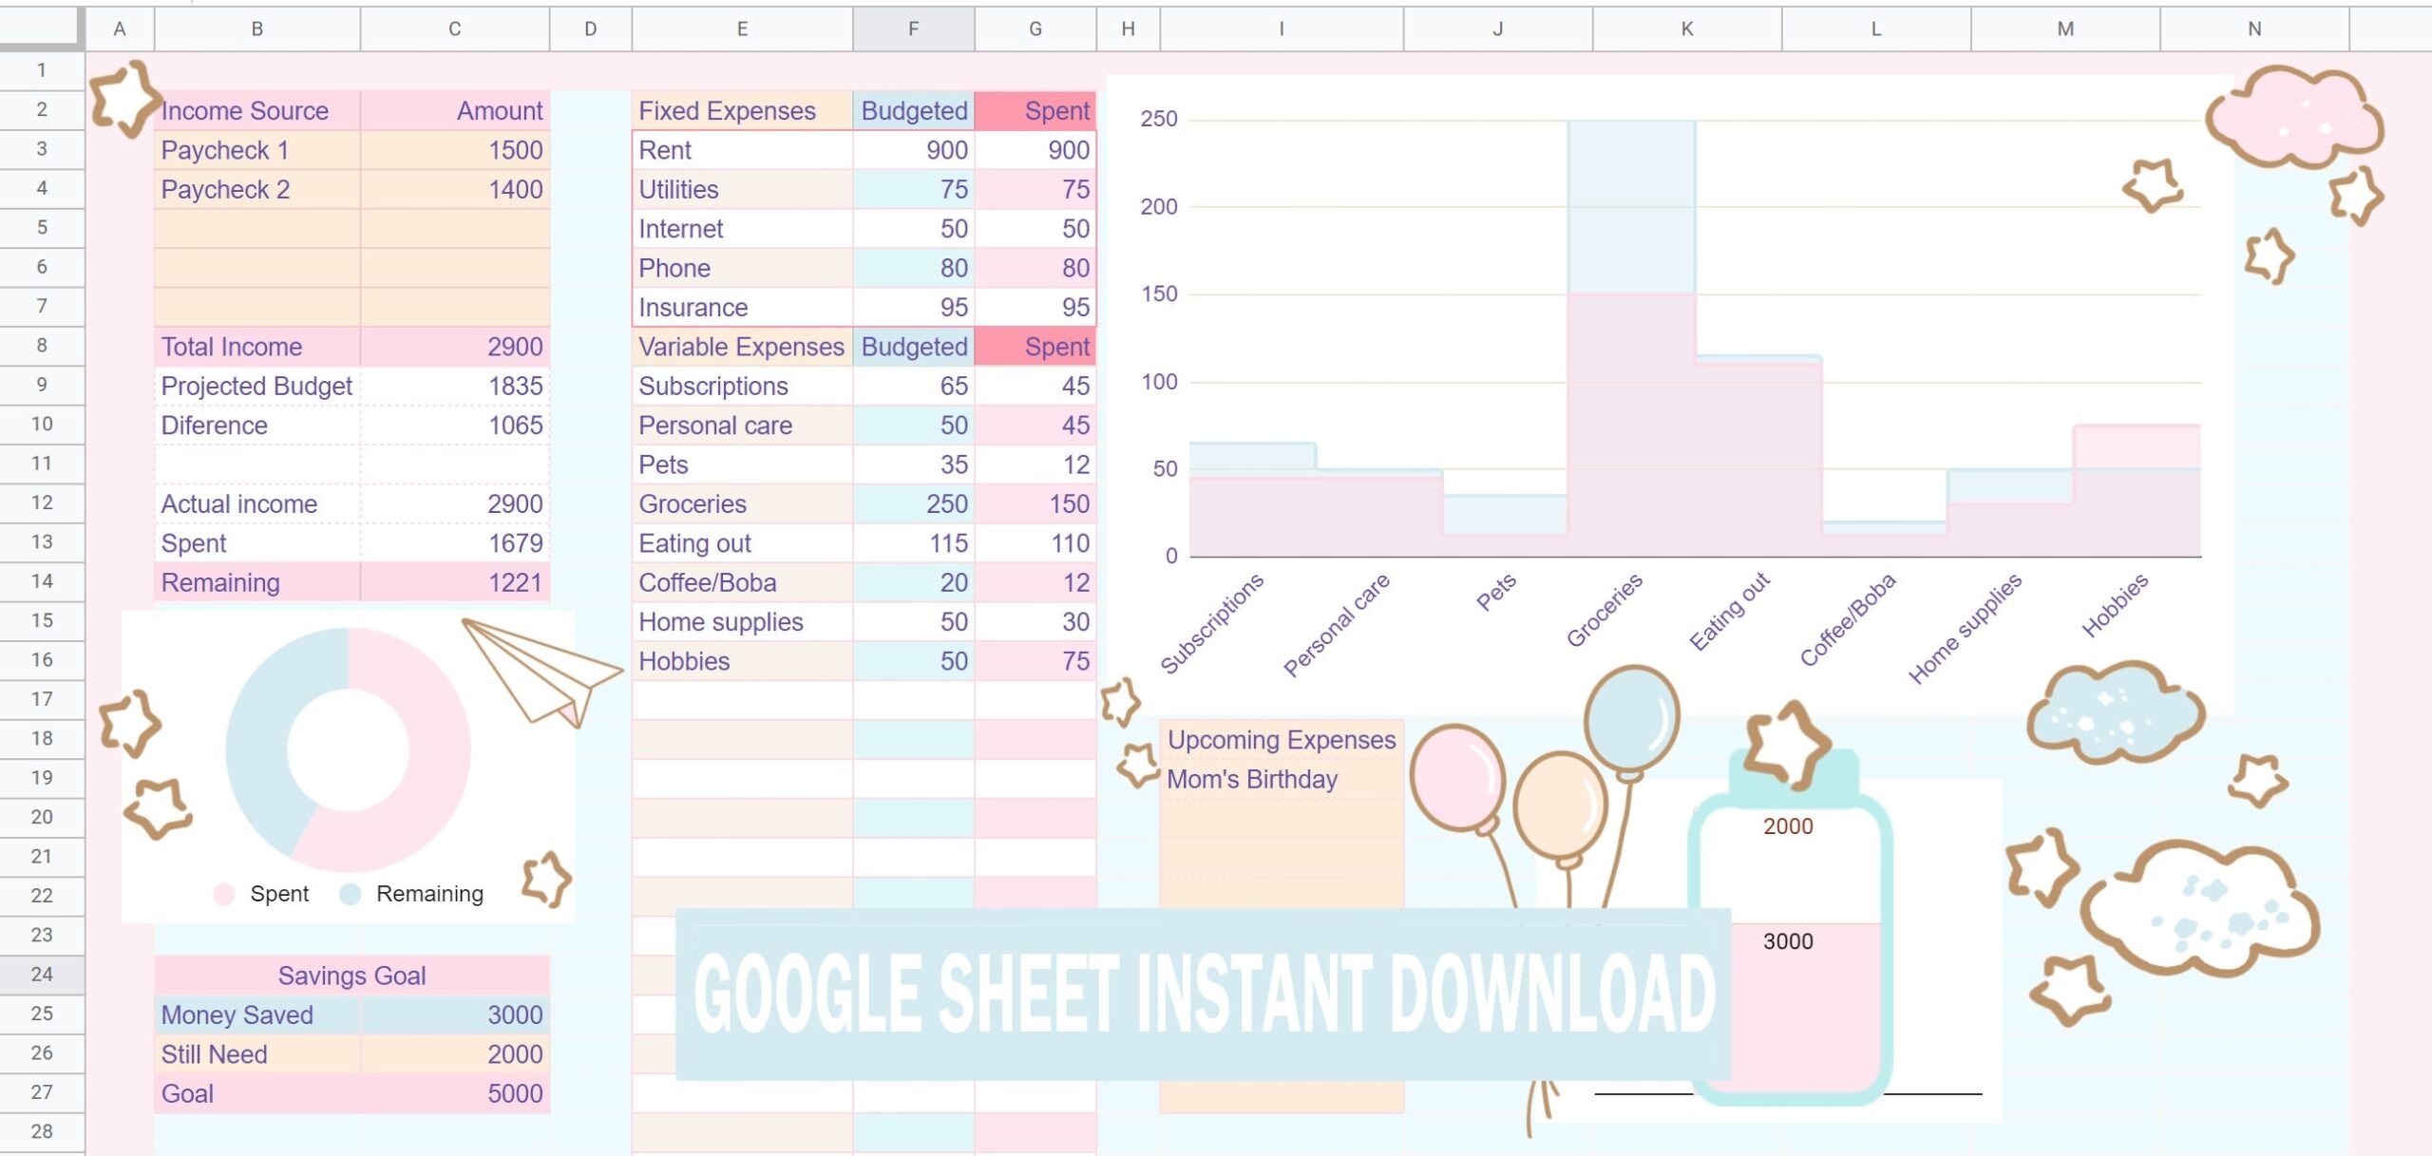Image resolution: width=2432 pixels, height=1156 pixels.
Task: Click the 'Home supplies' cell
Action: [742, 622]
